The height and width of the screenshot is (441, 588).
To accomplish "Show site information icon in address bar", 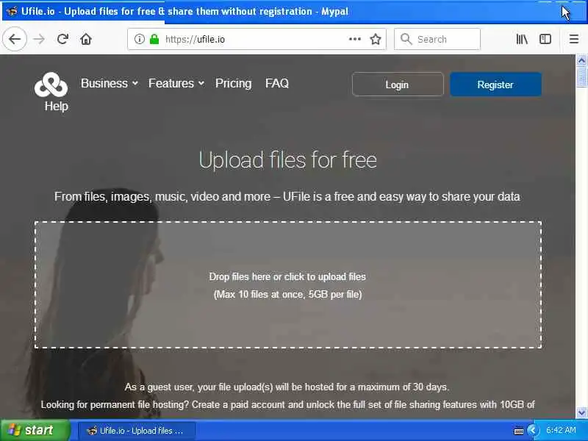I will coord(139,39).
